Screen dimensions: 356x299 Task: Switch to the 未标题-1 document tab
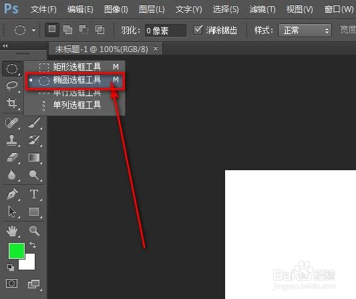(102, 49)
